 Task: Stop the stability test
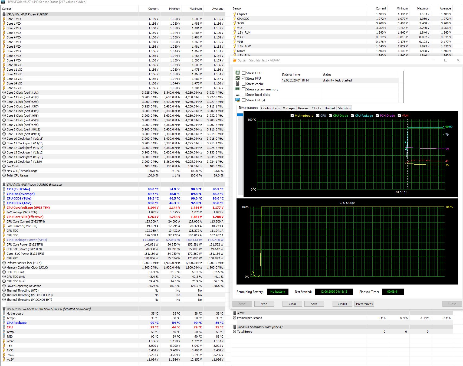264,304
